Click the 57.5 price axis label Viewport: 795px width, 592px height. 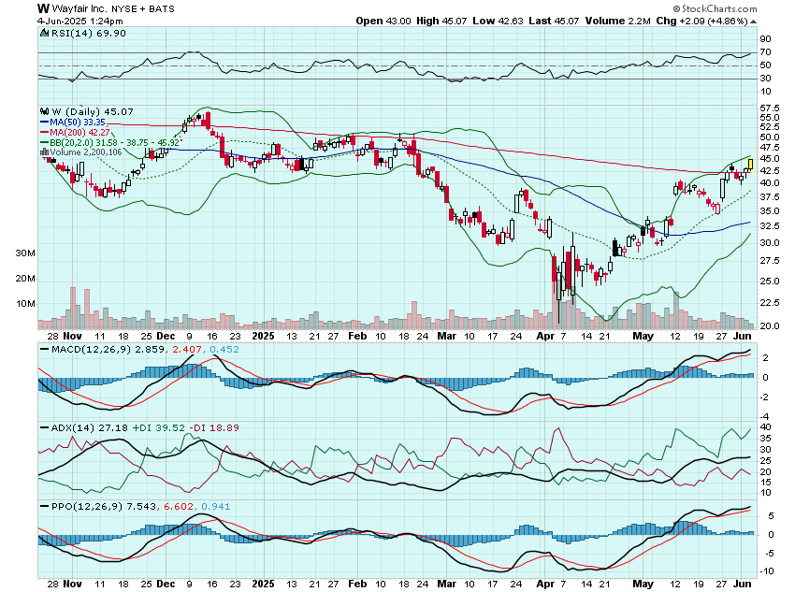(770, 108)
